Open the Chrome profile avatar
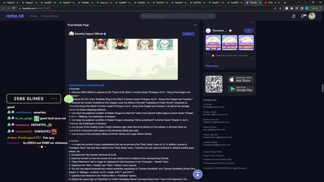324x182 pixels. [307, 8]
